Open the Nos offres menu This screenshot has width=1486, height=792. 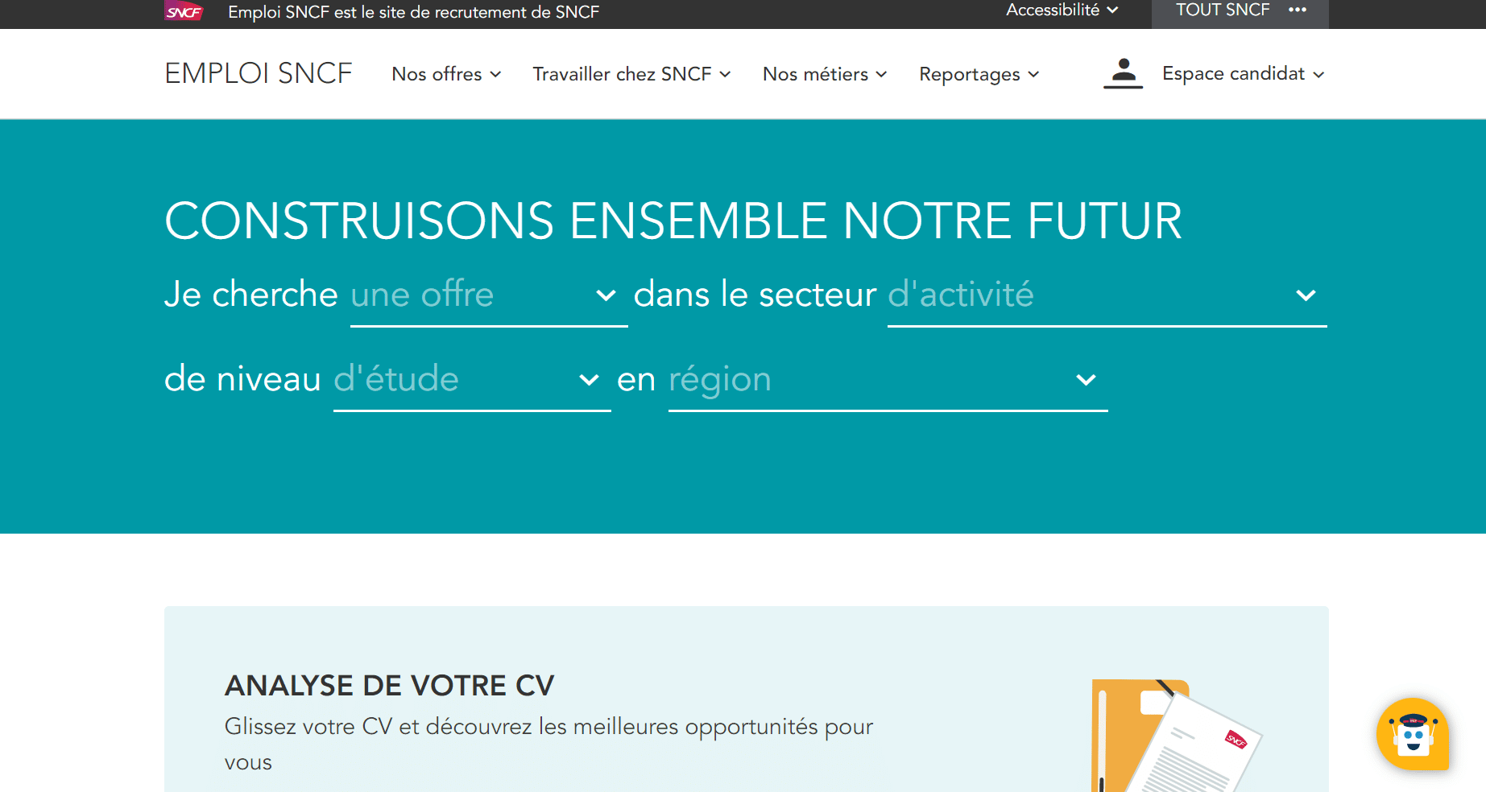coord(446,74)
